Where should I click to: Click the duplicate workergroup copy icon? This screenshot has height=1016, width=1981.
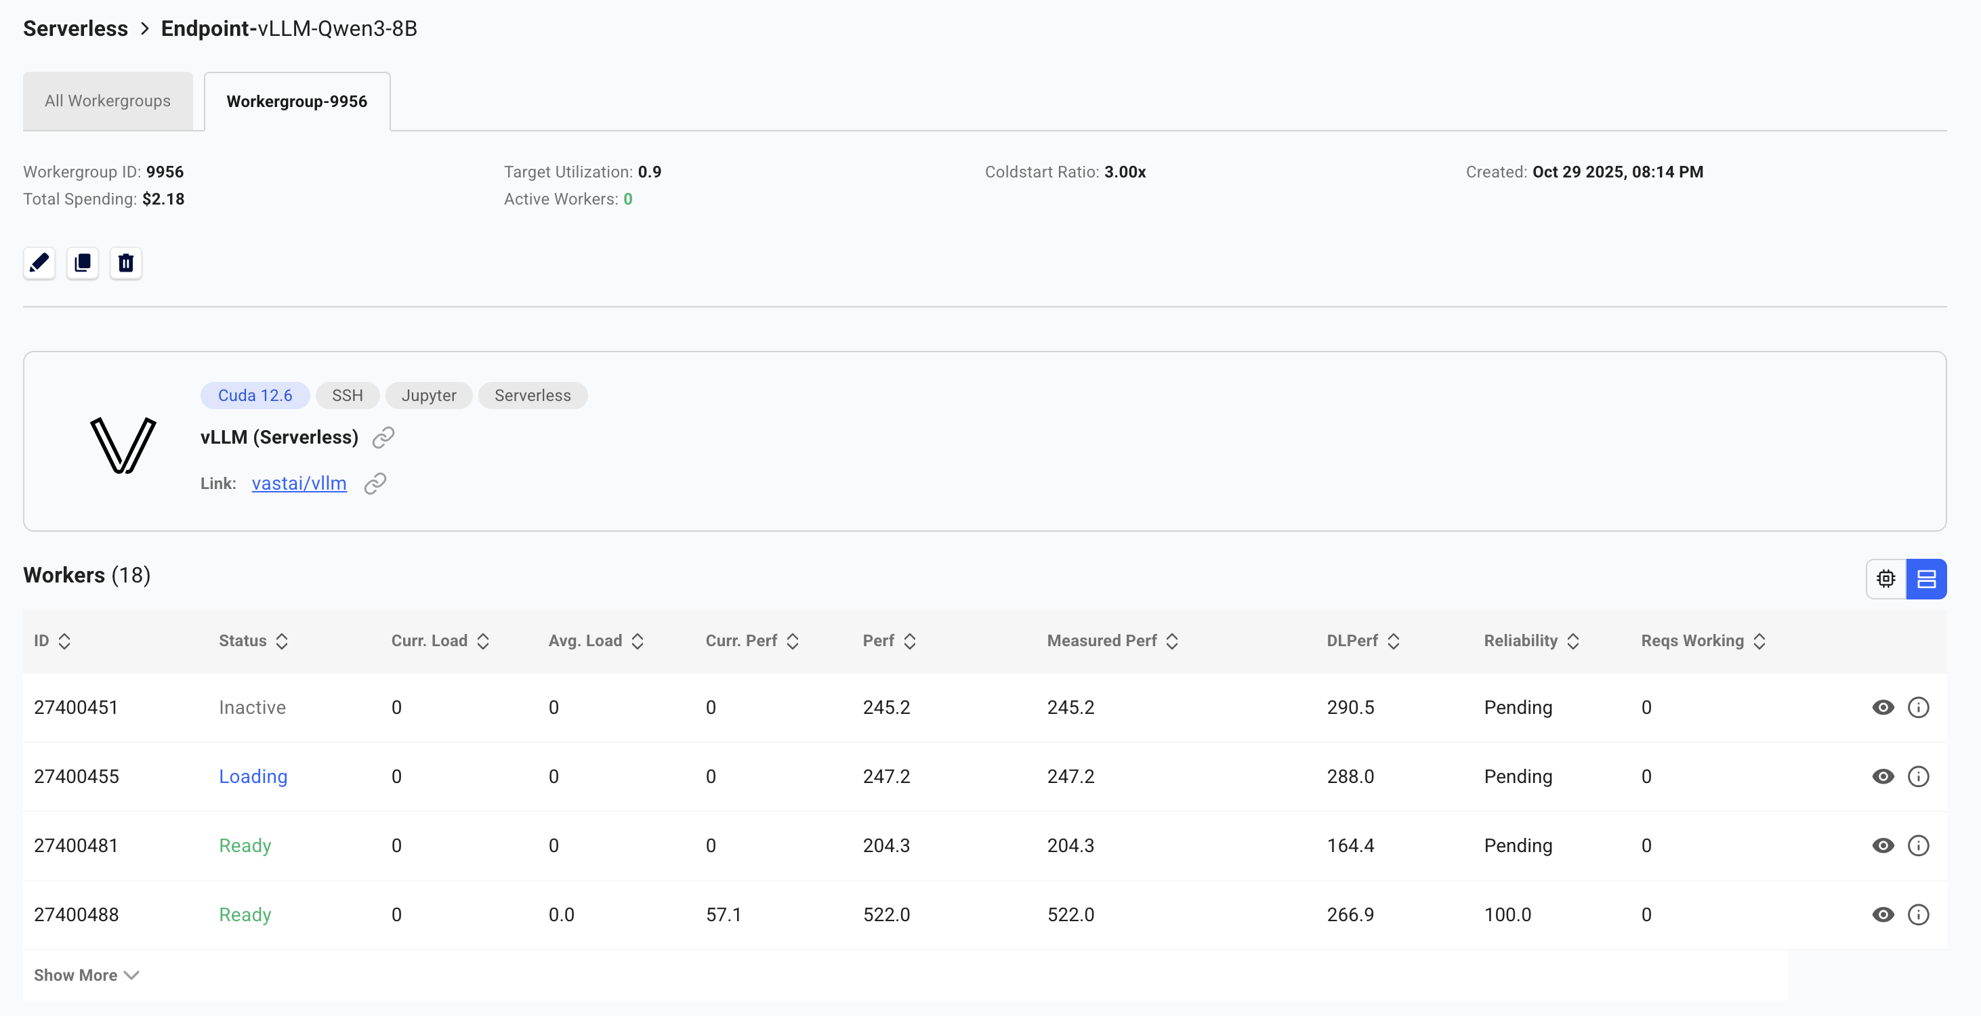pyautogui.click(x=82, y=263)
